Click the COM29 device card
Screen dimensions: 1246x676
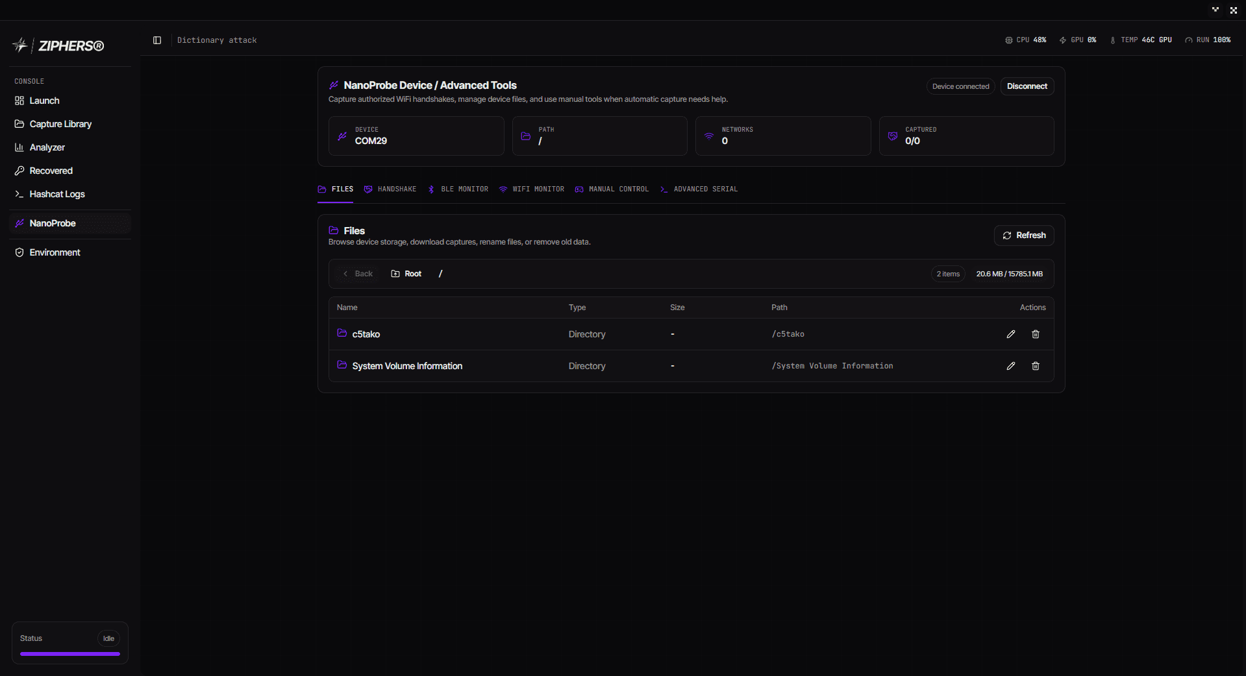(x=416, y=136)
